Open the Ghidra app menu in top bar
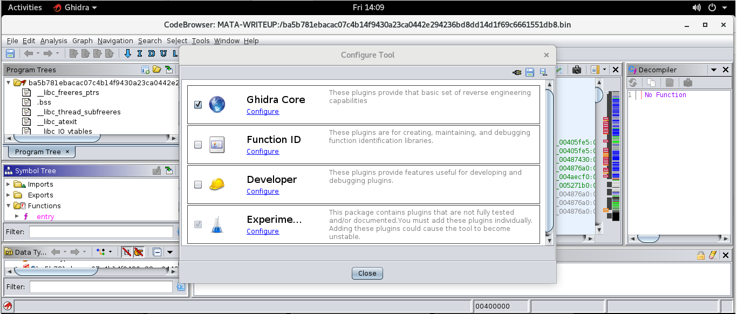The image size is (737, 314). coord(76,8)
